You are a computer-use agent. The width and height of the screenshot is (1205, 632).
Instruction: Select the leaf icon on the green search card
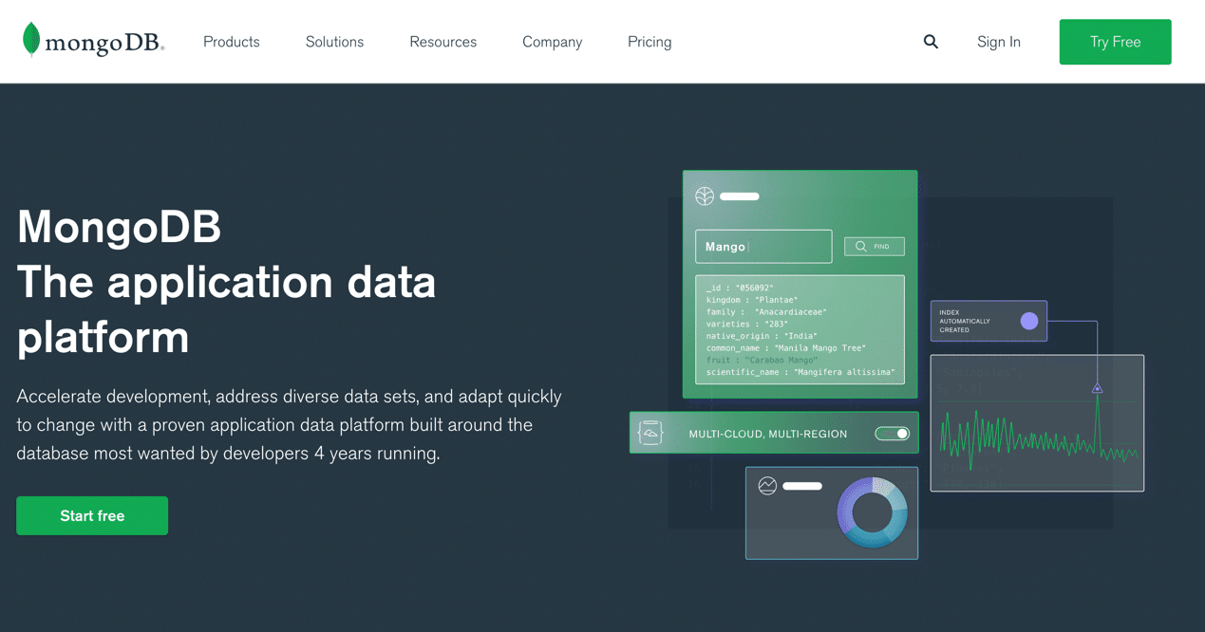(x=705, y=196)
